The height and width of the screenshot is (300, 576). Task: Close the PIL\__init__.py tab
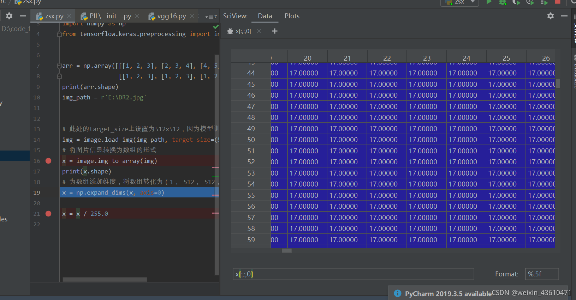[137, 16]
